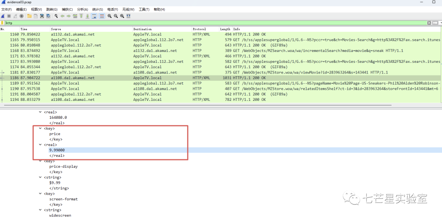
Task: Sort by the Source column header
Action: tap(91, 29)
